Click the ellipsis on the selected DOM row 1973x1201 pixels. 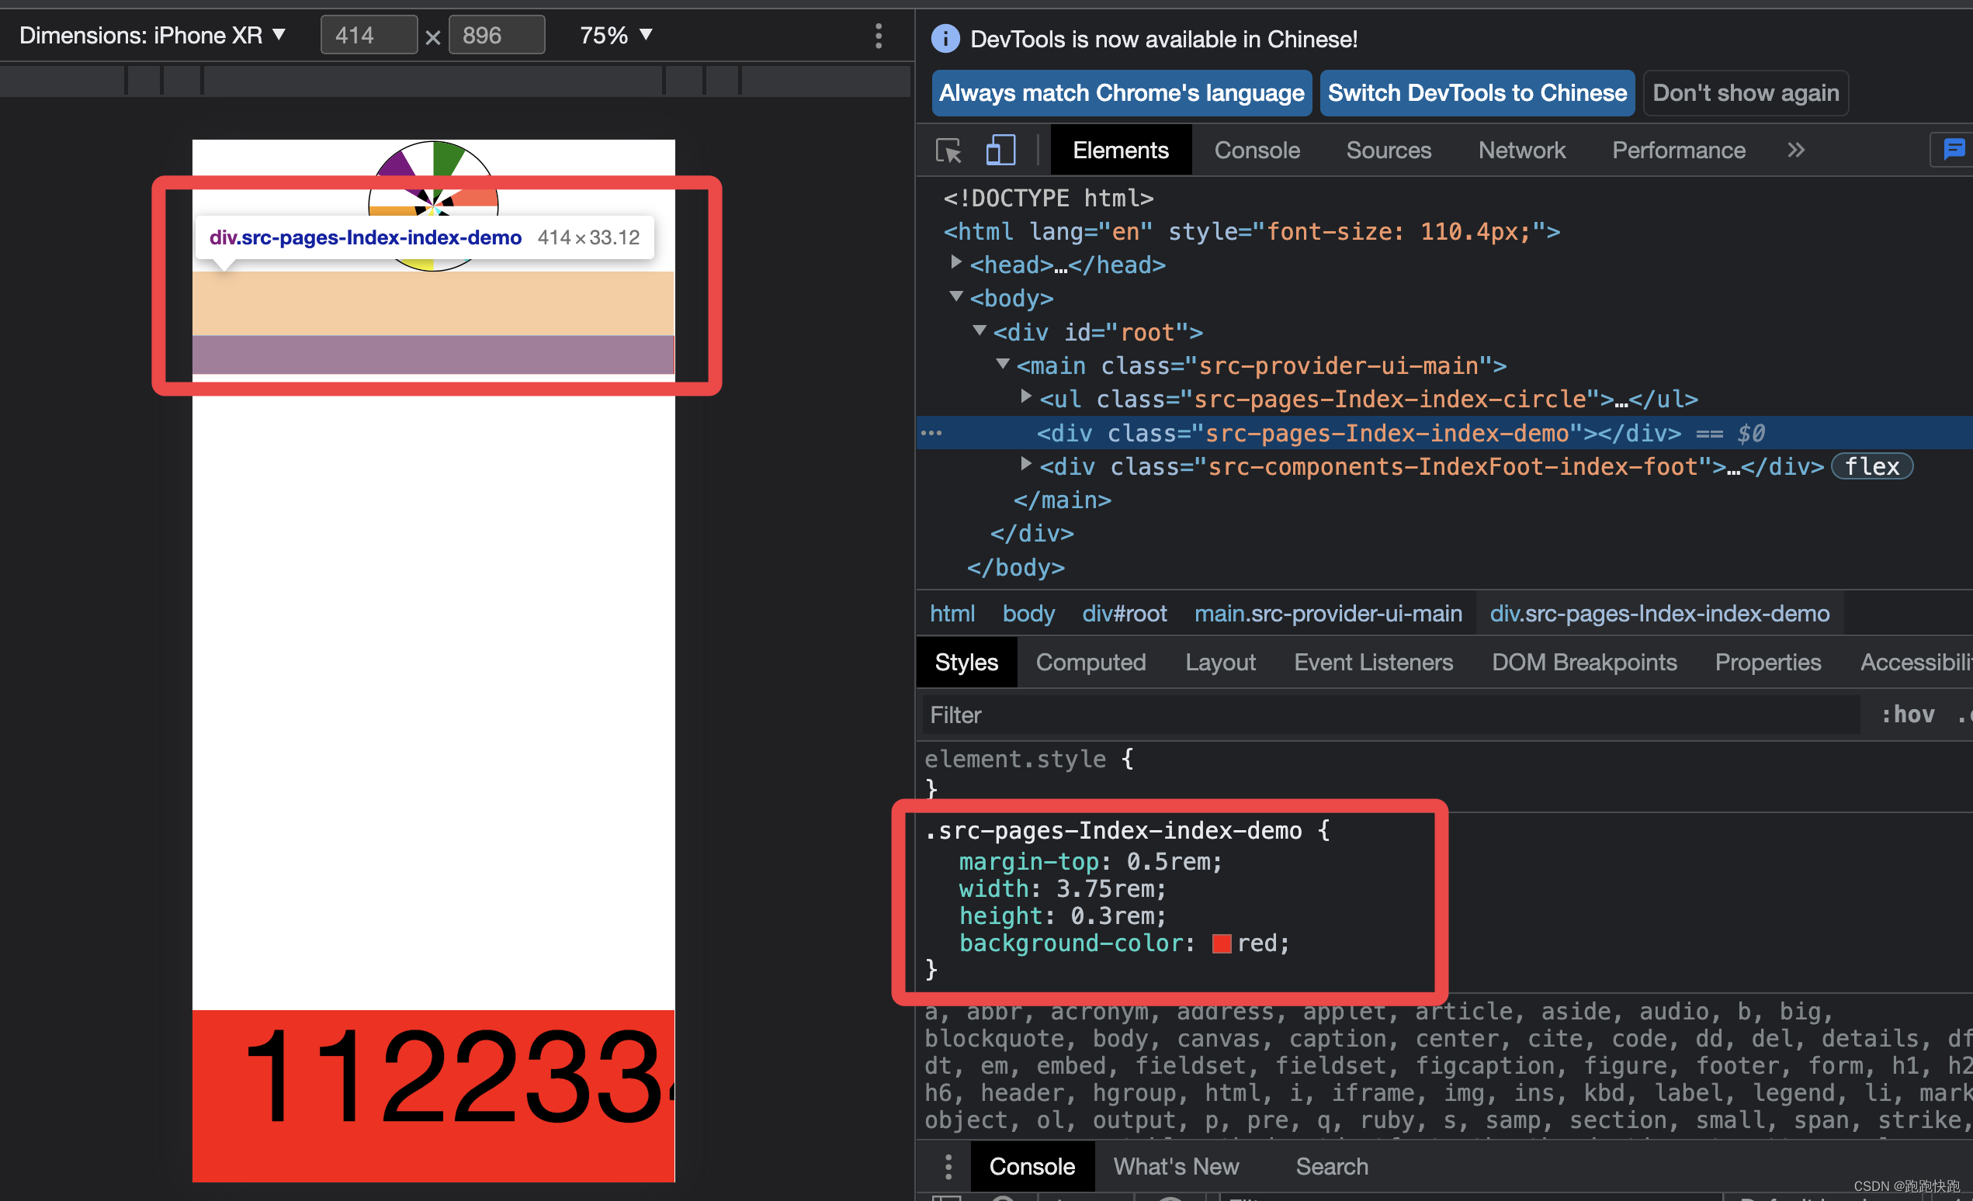(931, 434)
